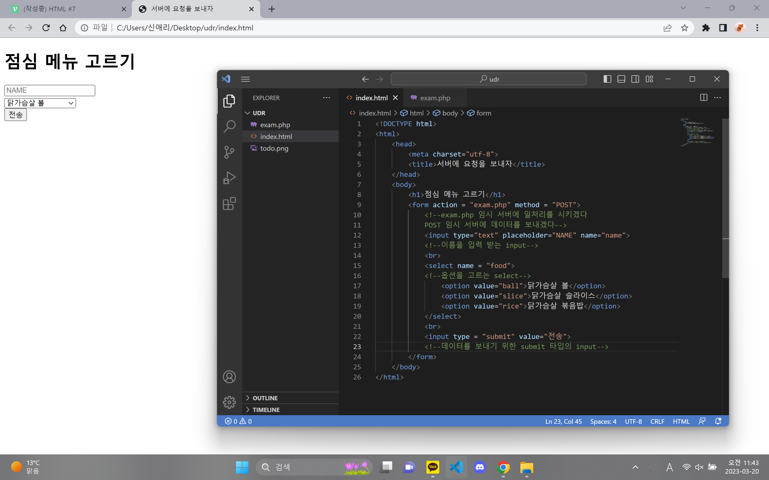Viewport: 769px width, 480px height.
Task: Click the Manage gear icon in VS Code
Action: click(229, 402)
